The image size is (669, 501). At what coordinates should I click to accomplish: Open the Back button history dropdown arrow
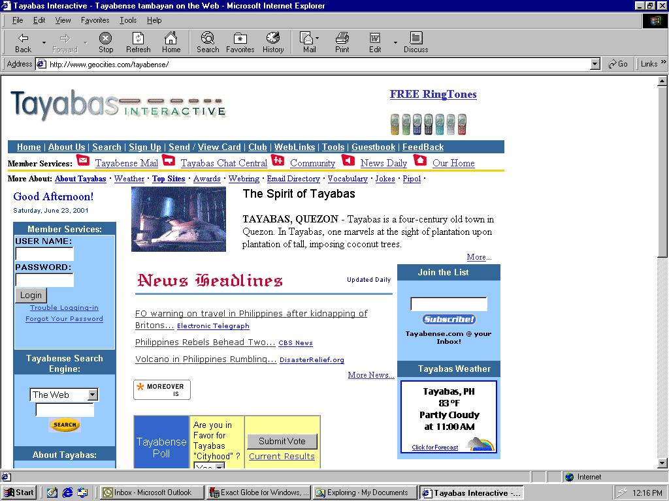coord(44,42)
